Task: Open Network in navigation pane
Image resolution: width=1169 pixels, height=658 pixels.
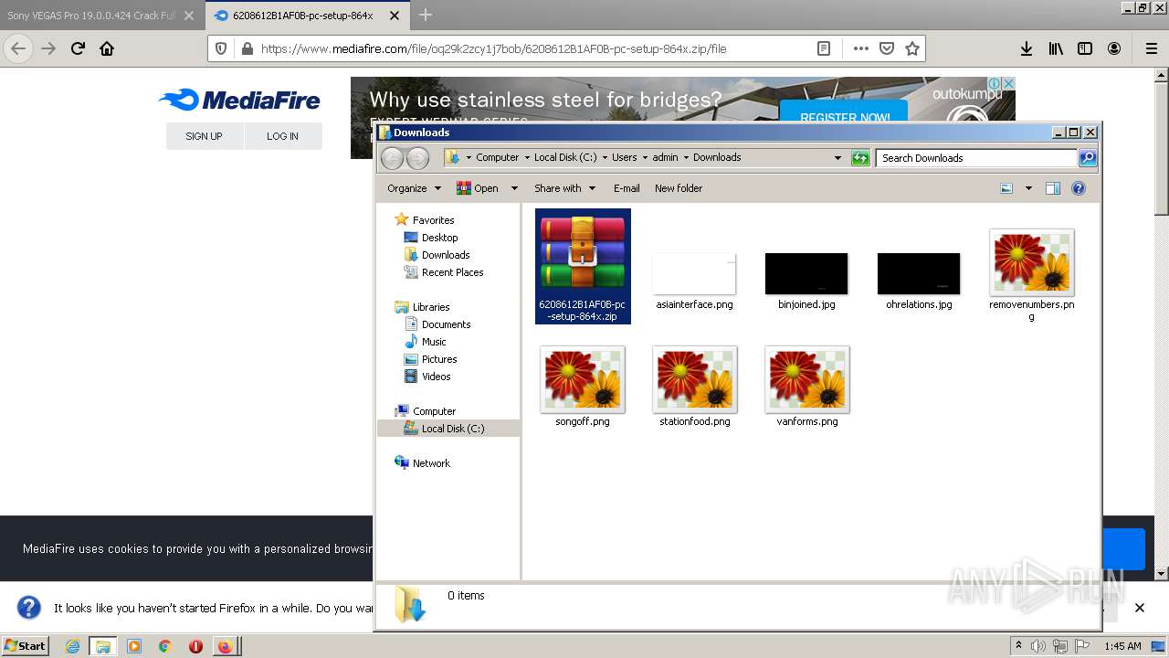Action: pos(431,463)
